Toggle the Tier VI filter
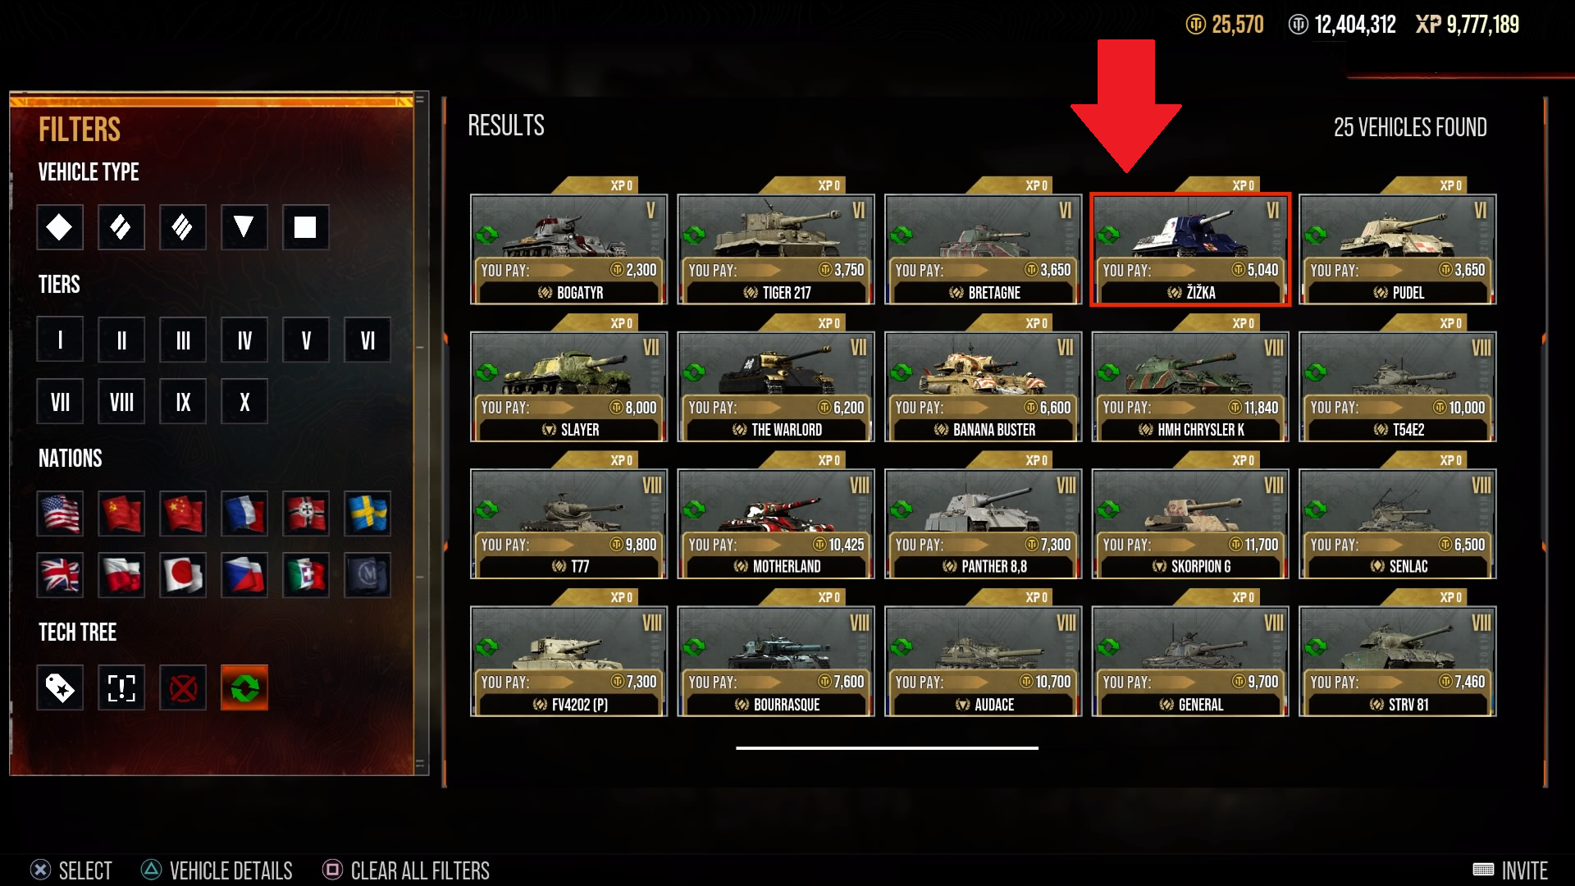Image resolution: width=1575 pixels, height=886 pixels. pyautogui.click(x=367, y=340)
